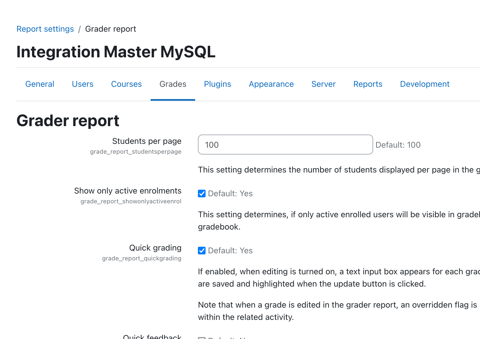Open the Plugins tab
480x339 pixels.
coord(218,84)
